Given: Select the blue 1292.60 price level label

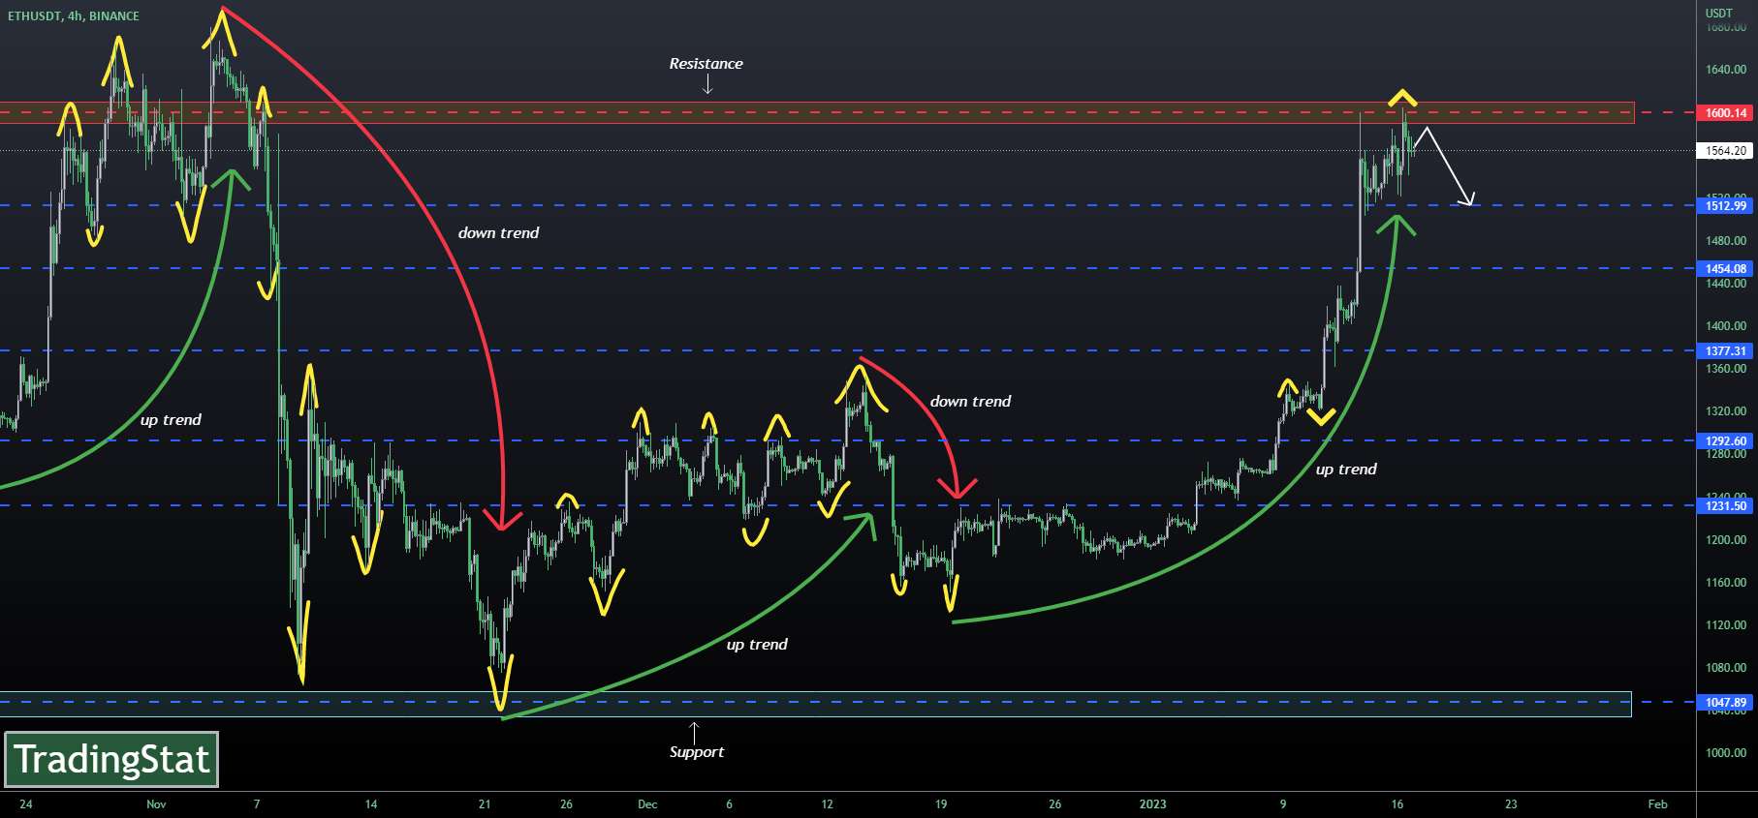Looking at the screenshot, I should (1726, 441).
